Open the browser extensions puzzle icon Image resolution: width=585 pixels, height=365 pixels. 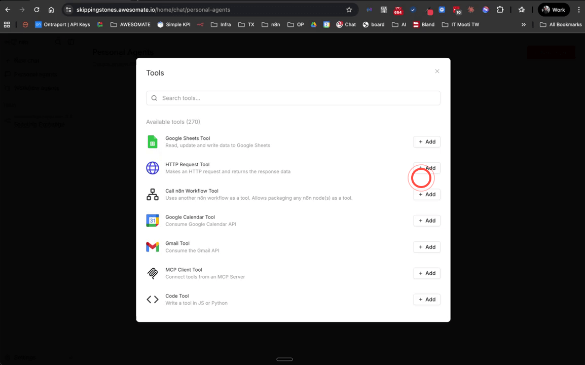(499, 10)
